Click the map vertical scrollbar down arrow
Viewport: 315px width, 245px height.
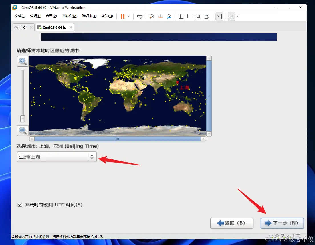(209, 134)
